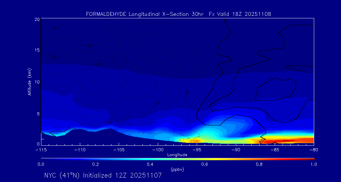Click the "NYC (41°N) Initialized 12Z 20251107" caption
Viewport: 341px width, 182px height.
click(x=103, y=175)
